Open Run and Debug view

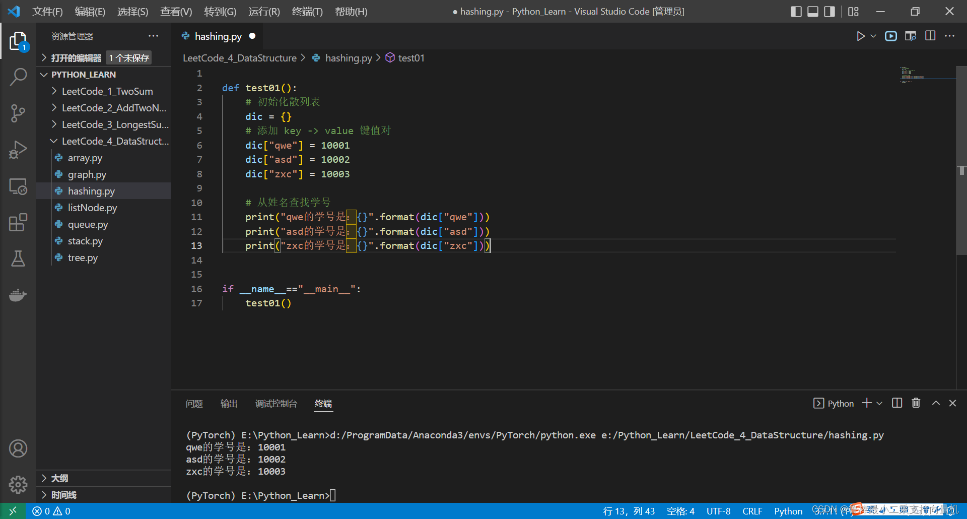(x=18, y=150)
